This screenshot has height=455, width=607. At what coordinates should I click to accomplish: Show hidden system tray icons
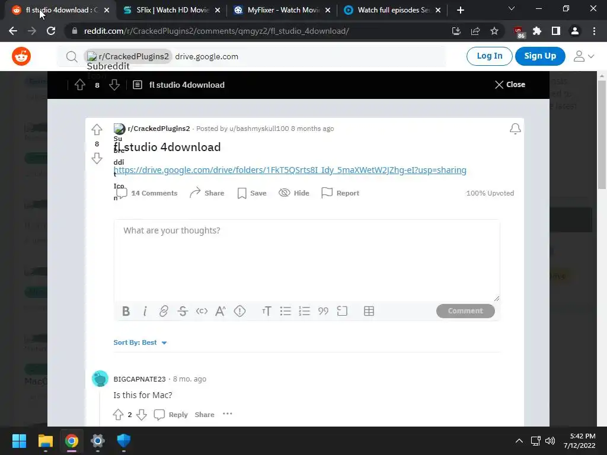(519, 441)
